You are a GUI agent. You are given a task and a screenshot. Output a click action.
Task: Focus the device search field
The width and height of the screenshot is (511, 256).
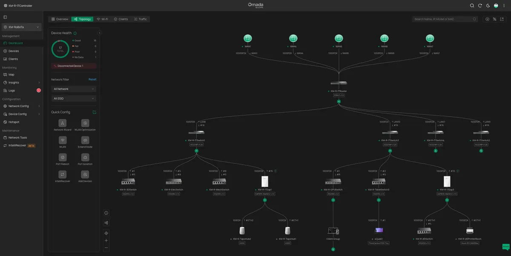point(446,19)
